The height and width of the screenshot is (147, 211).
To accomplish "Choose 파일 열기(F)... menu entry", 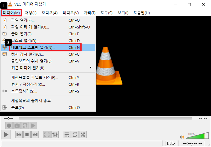I will tap(48, 20).
